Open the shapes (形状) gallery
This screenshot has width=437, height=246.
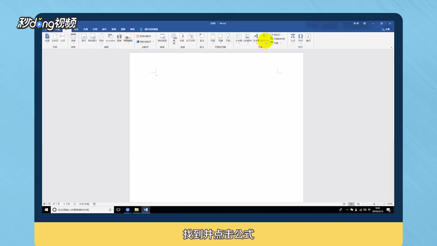[x=101, y=38]
